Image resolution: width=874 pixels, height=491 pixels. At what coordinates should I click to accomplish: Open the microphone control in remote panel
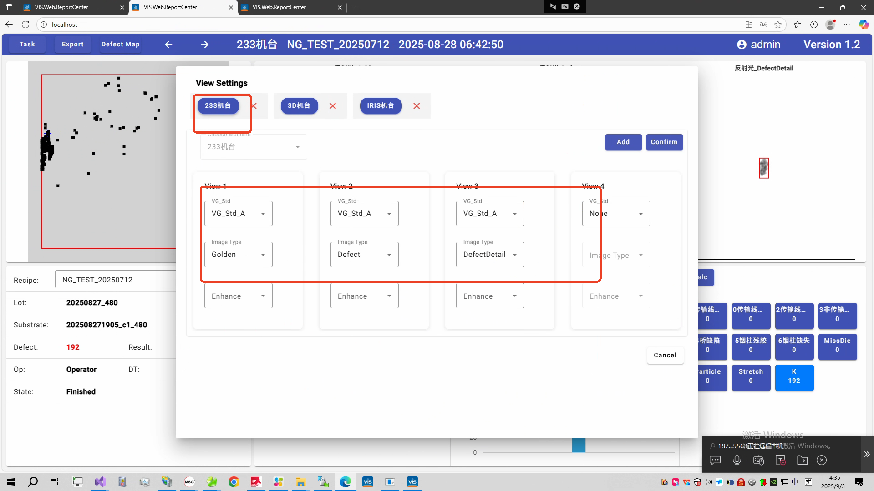(x=737, y=460)
